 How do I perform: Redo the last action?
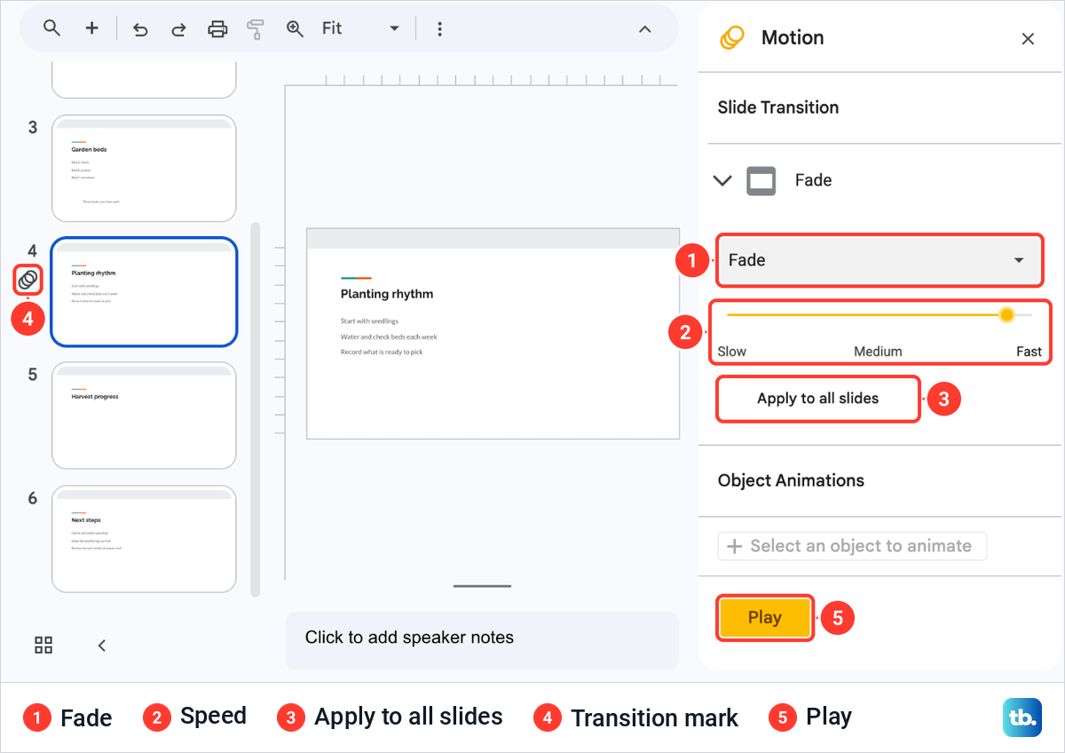click(178, 29)
